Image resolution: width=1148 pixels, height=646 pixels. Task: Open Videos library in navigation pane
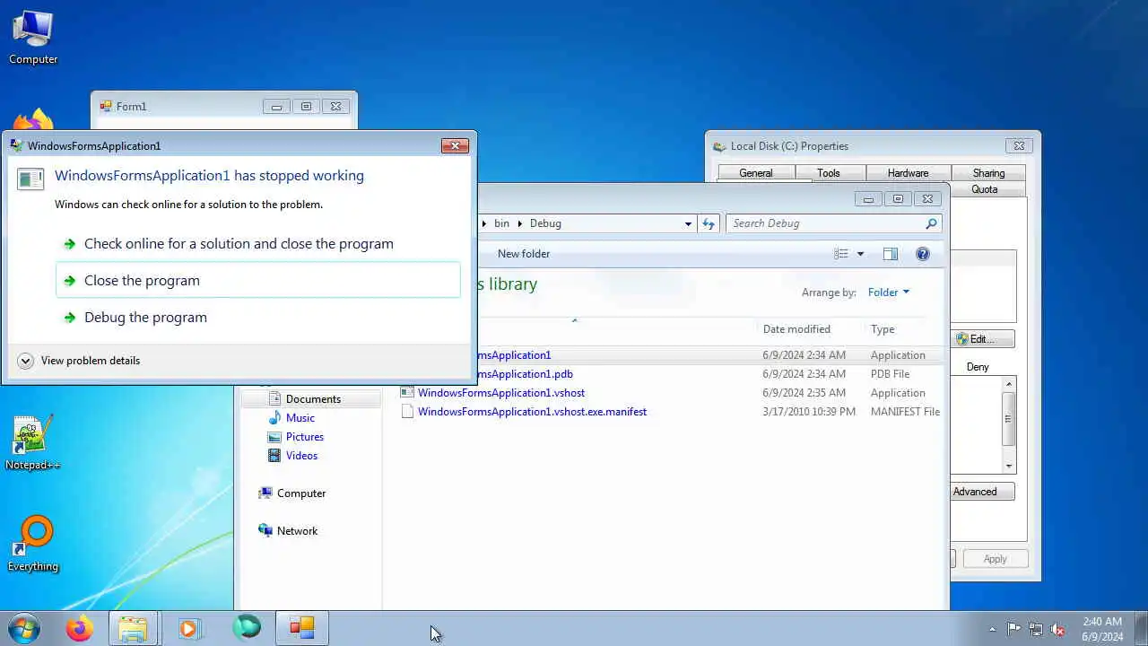point(301,456)
